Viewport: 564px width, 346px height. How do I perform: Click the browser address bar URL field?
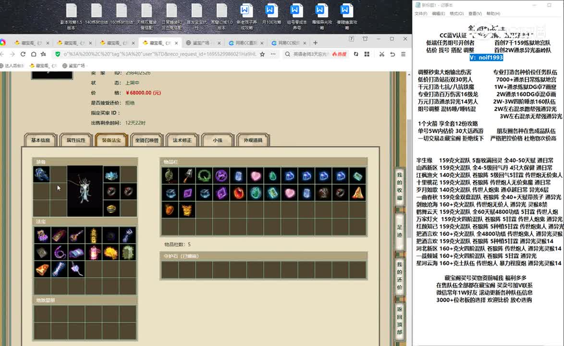(x=159, y=54)
